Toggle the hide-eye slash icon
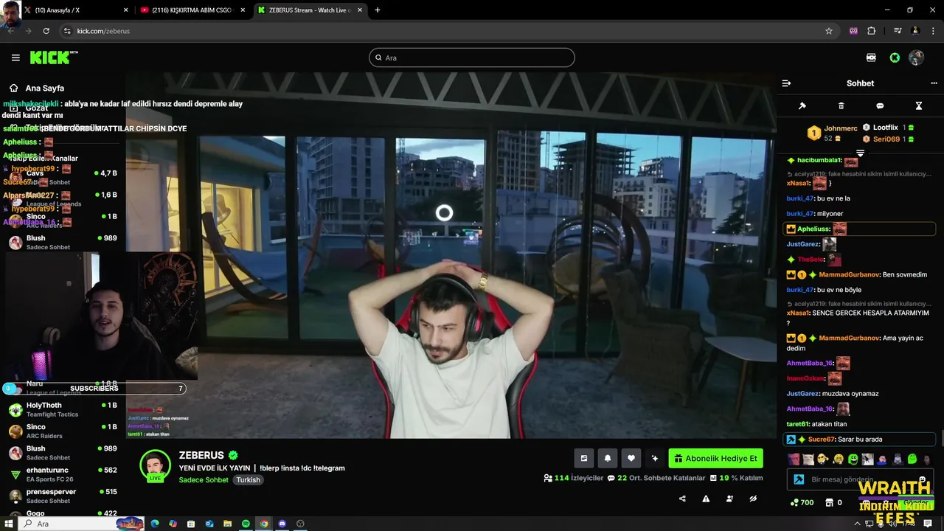The height and width of the screenshot is (531, 944). pyautogui.click(x=753, y=499)
